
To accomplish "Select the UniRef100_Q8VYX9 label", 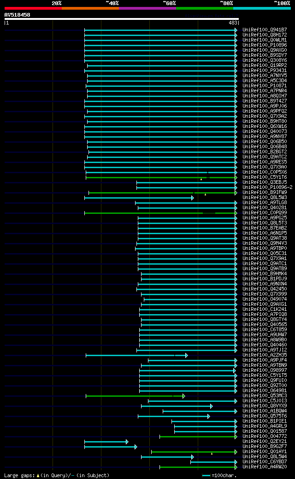I will [x=265, y=406].
